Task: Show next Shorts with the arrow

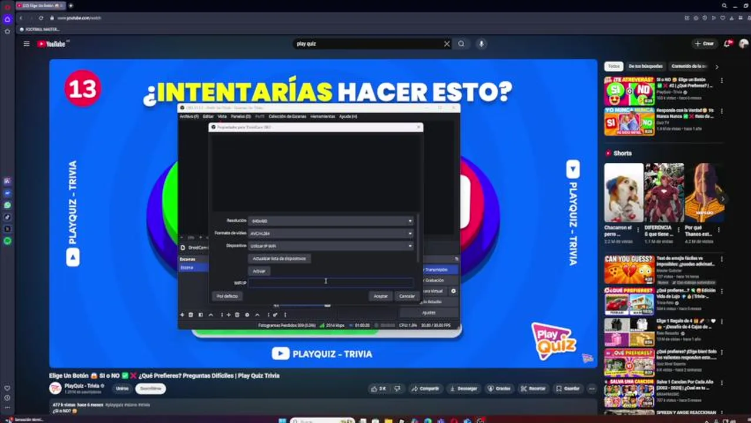Action: 723,199
